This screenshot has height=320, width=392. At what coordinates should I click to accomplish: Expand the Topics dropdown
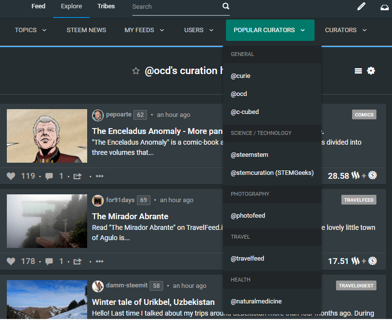pyautogui.click(x=31, y=30)
